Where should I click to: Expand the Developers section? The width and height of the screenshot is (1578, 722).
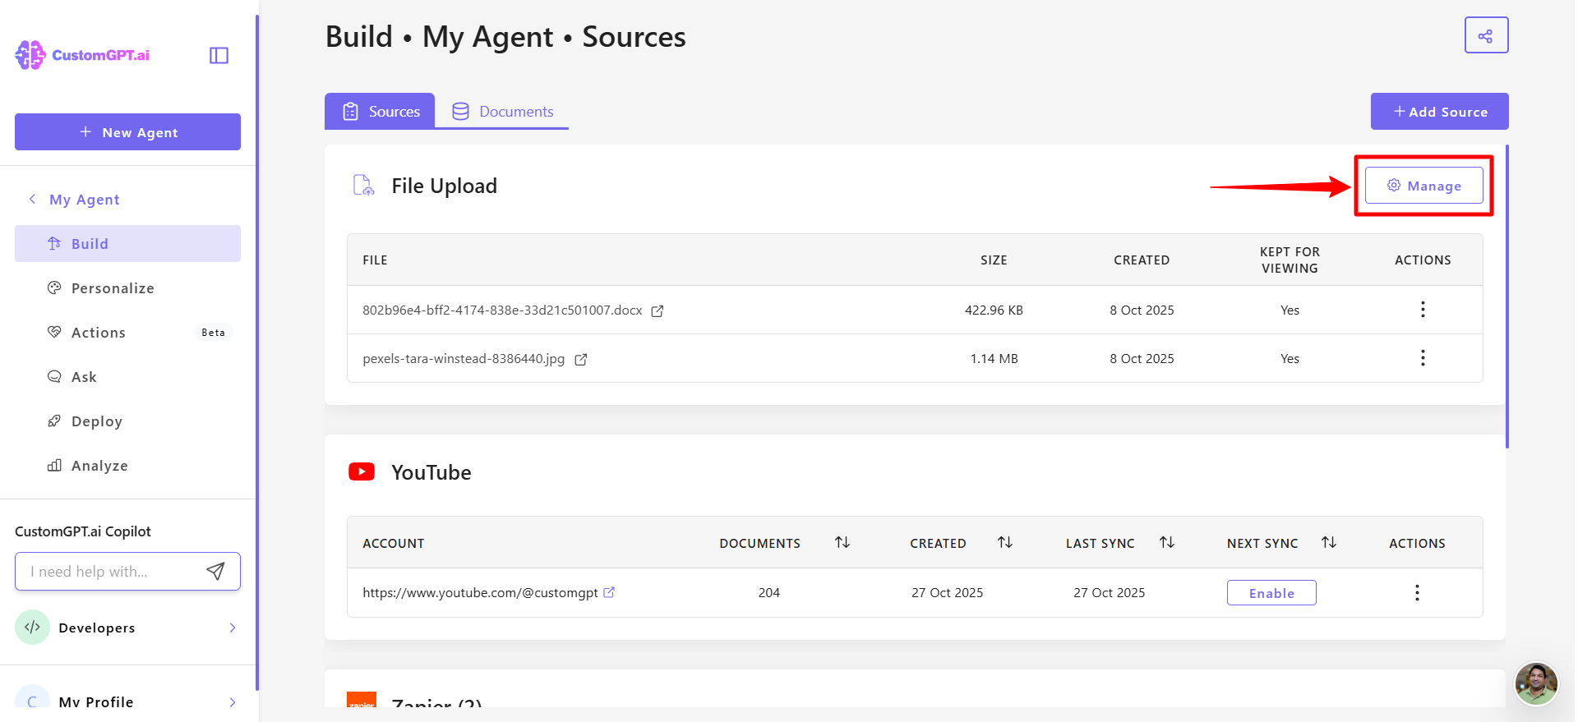click(x=233, y=628)
